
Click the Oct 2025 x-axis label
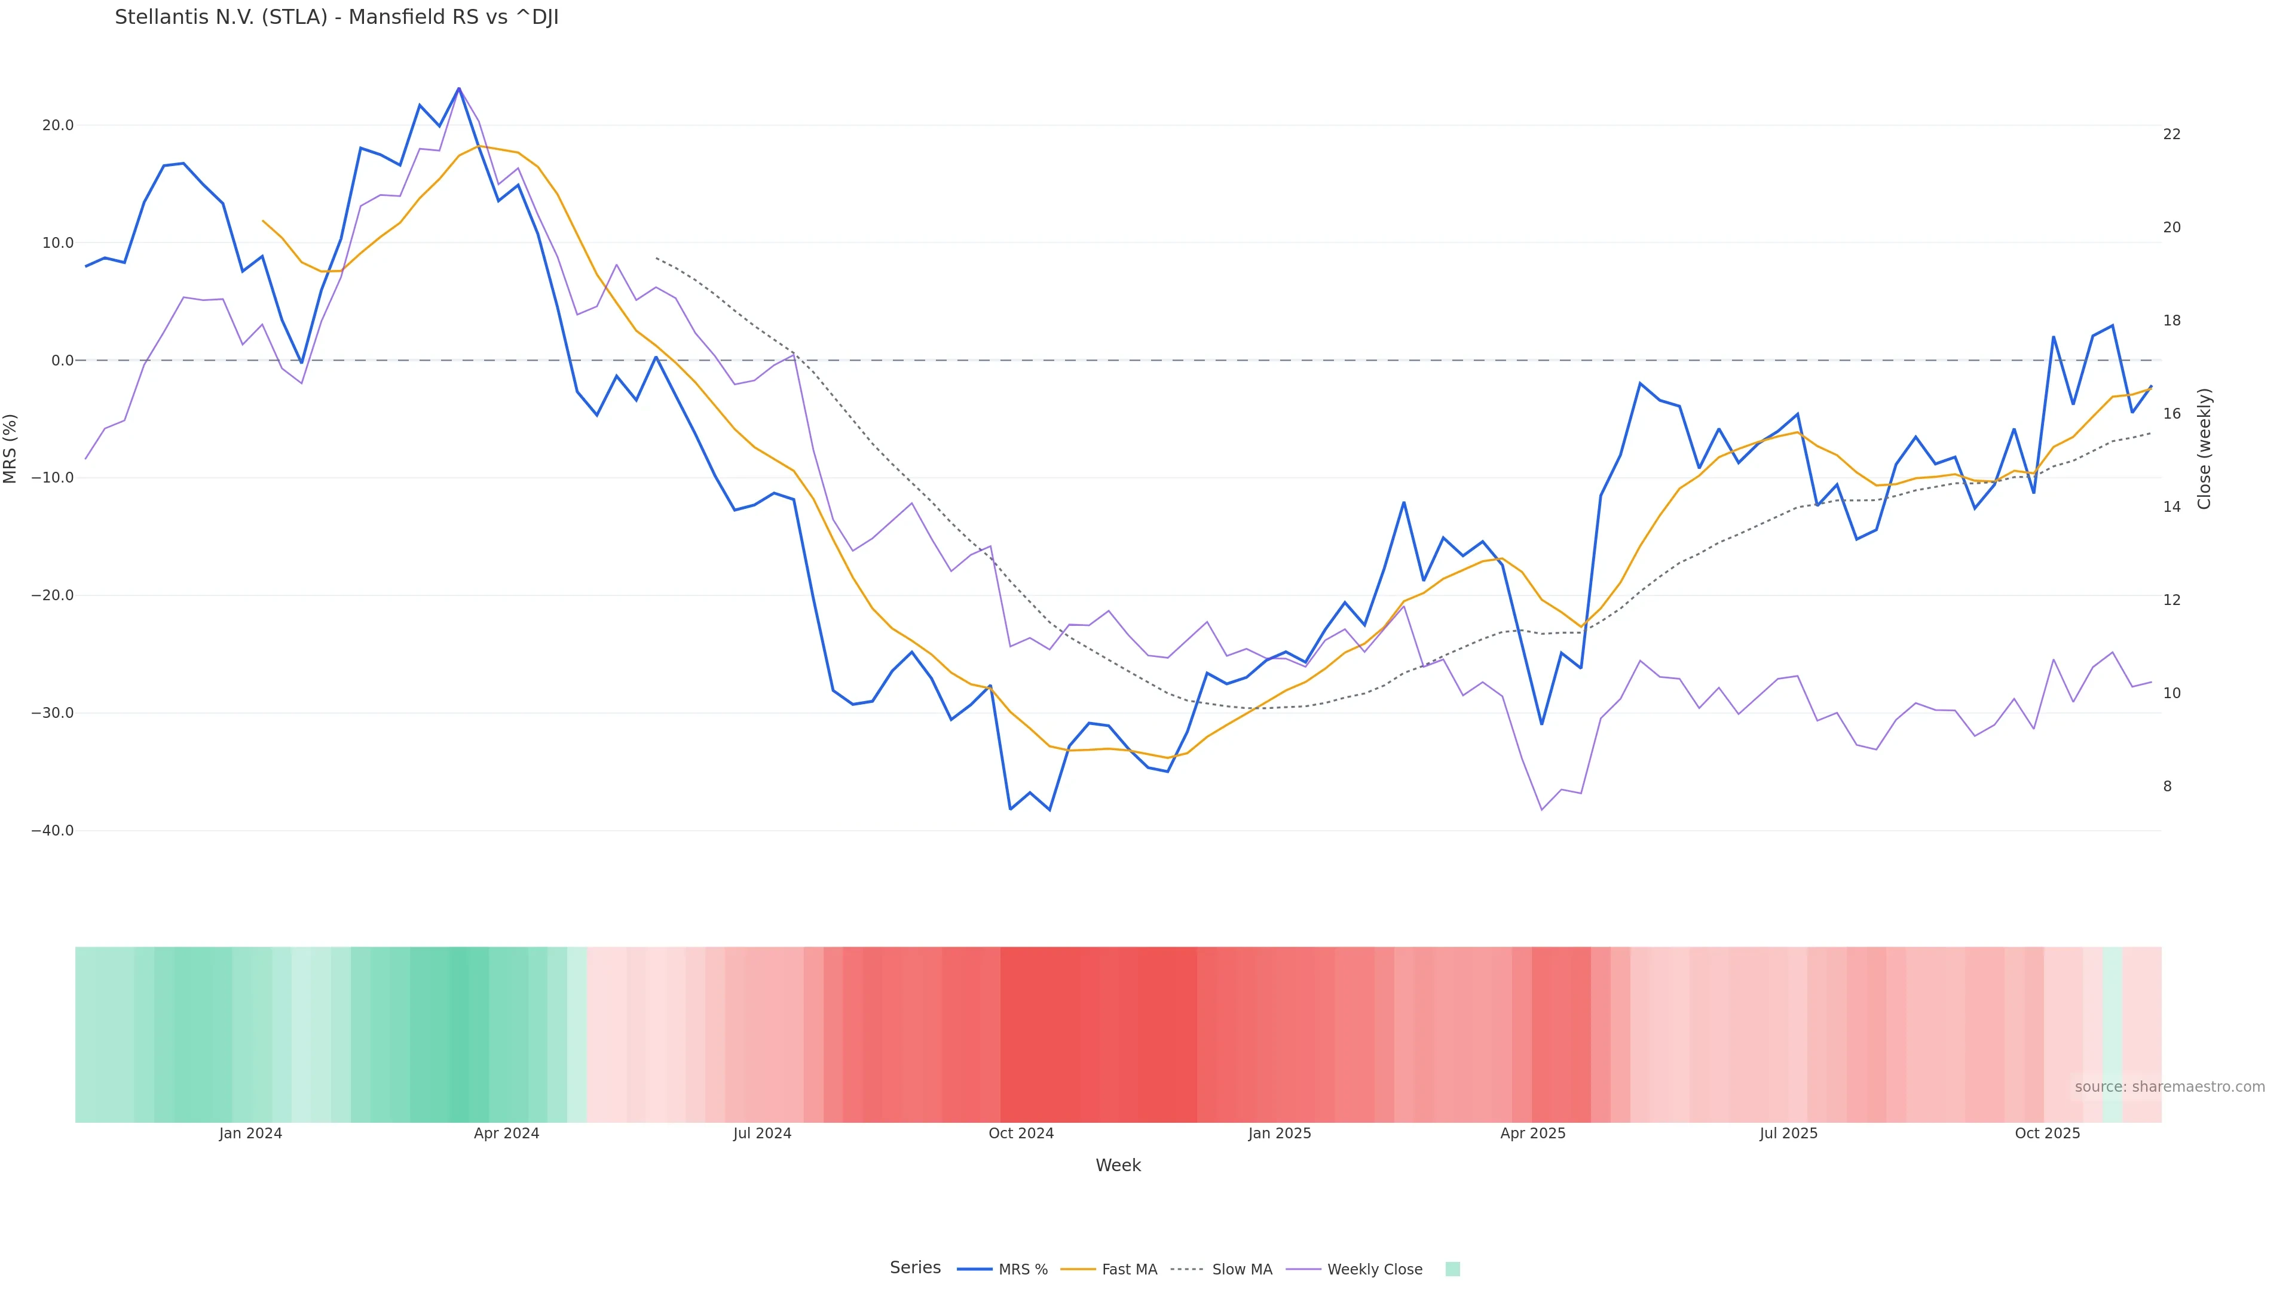tap(2048, 1134)
